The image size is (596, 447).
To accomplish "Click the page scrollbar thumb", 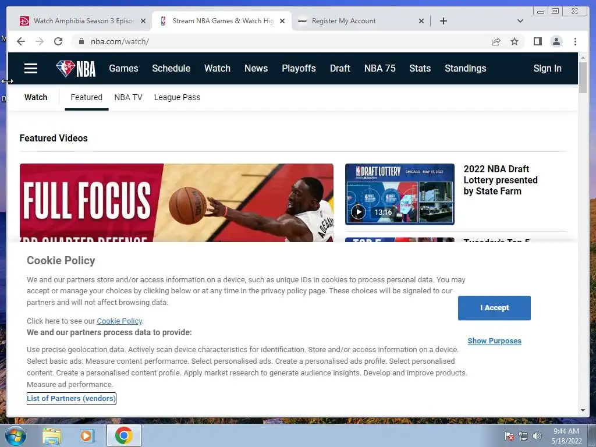I will point(583,77).
